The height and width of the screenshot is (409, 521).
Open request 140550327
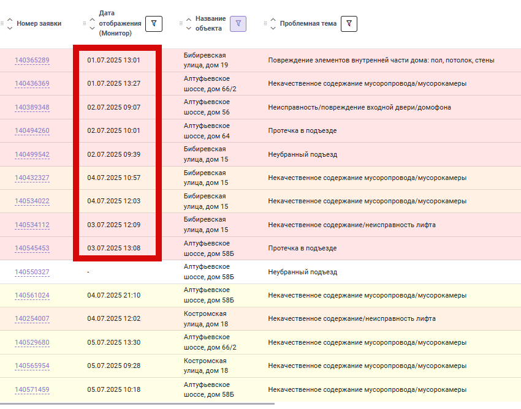point(32,272)
